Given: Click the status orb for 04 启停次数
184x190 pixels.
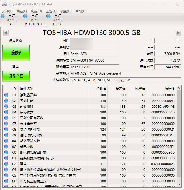Looking at the screenshot, I should [x=6, y=112].
